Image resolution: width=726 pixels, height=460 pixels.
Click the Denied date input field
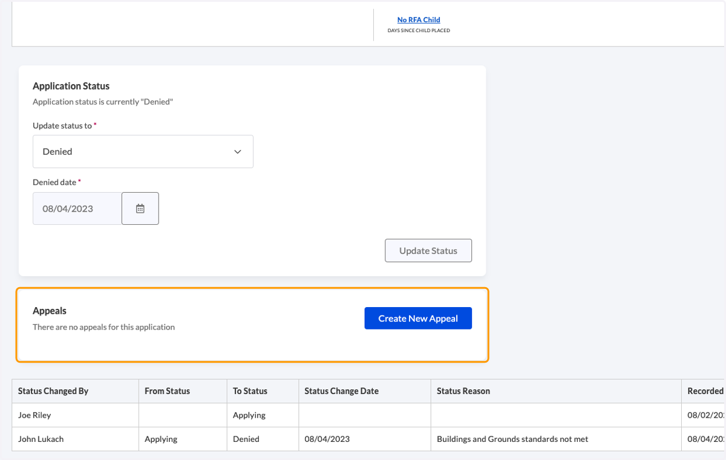77,209
